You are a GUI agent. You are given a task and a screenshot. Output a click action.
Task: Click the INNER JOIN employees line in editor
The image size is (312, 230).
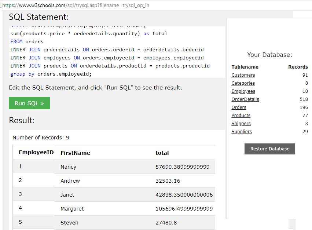107,58
